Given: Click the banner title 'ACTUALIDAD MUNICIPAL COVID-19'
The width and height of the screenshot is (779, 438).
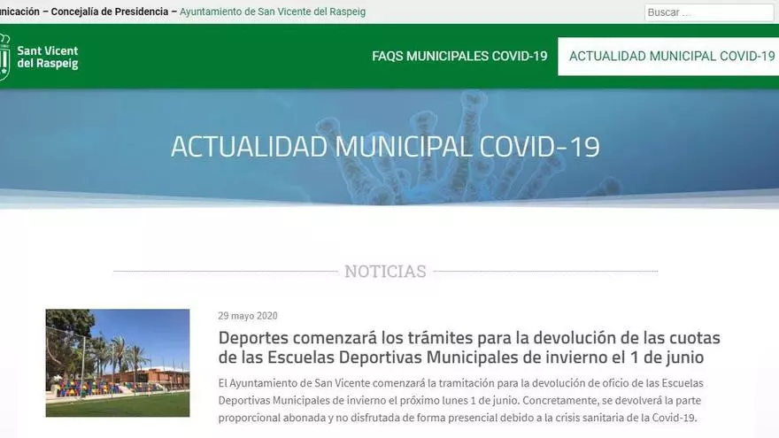Looking at the screenshot, I should coord(385,147).
